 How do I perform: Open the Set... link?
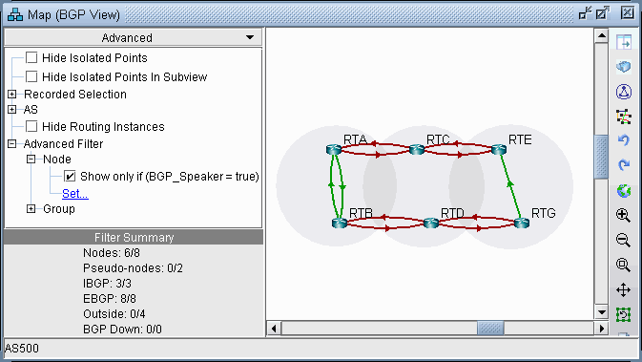tap(75, 194)
